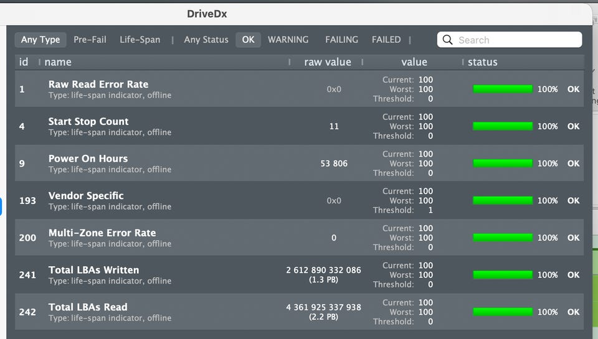Click id 241 cell
Viewport: 598px width, 339px height.
(x=27, y=275)
